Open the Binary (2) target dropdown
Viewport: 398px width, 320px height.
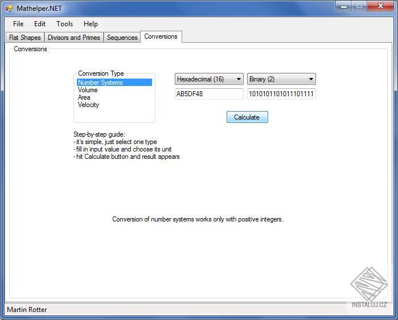[x=281, y=79]
